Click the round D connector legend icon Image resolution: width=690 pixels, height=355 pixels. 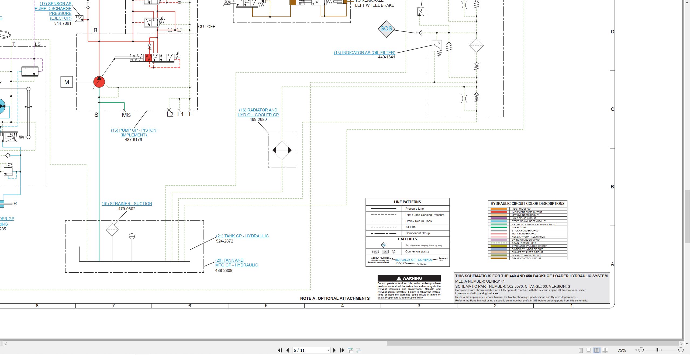(393, 252)
